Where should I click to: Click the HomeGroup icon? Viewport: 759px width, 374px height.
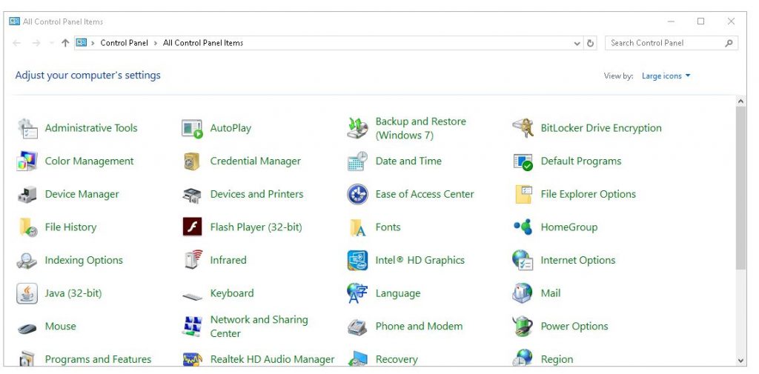click(523, 227)
